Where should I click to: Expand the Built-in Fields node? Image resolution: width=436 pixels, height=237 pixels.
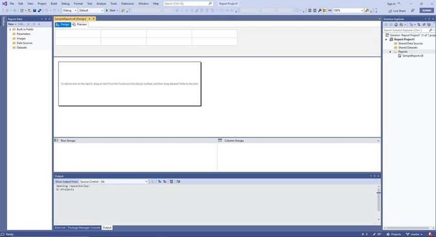tap(10, 29)
